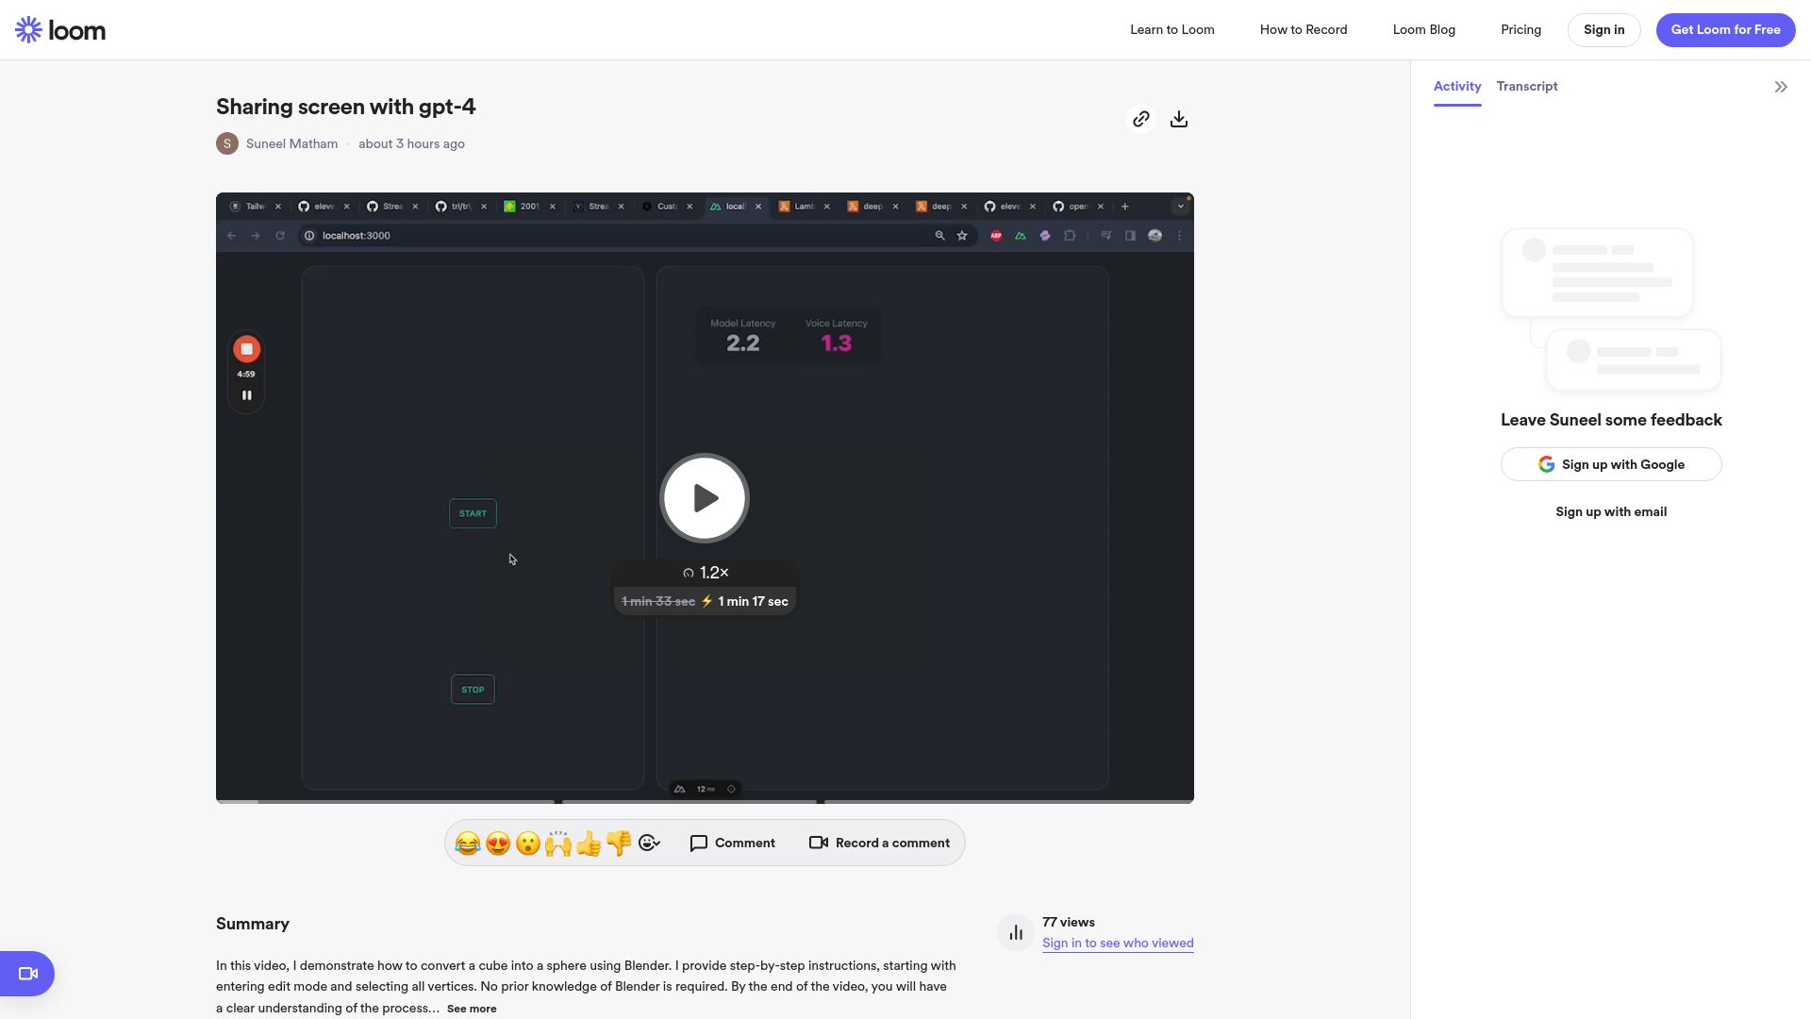
Task: Play the video with the center button
Action: coord(705,498)
